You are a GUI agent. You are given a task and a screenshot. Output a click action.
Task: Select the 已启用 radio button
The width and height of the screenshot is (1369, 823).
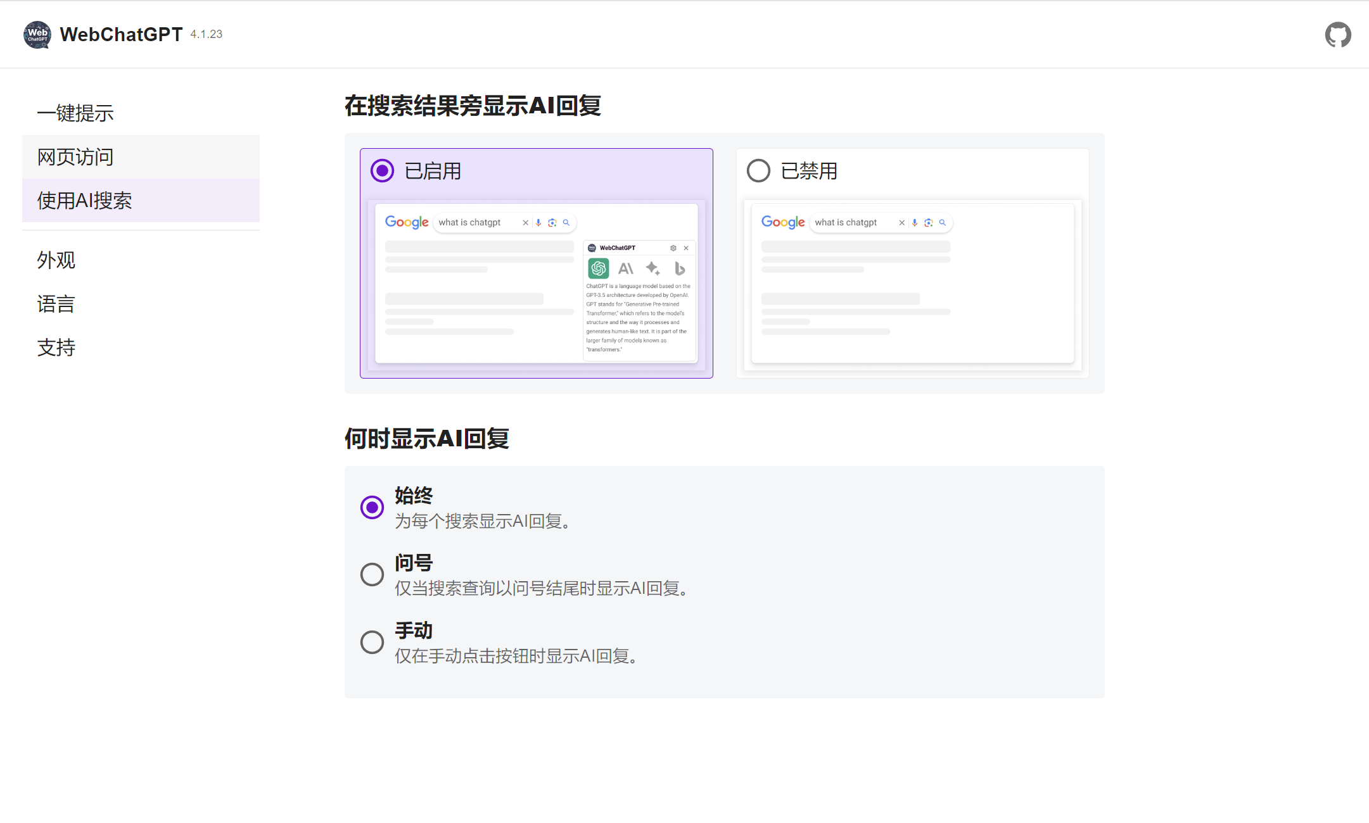pyautogui.click(x=382, y=170)
